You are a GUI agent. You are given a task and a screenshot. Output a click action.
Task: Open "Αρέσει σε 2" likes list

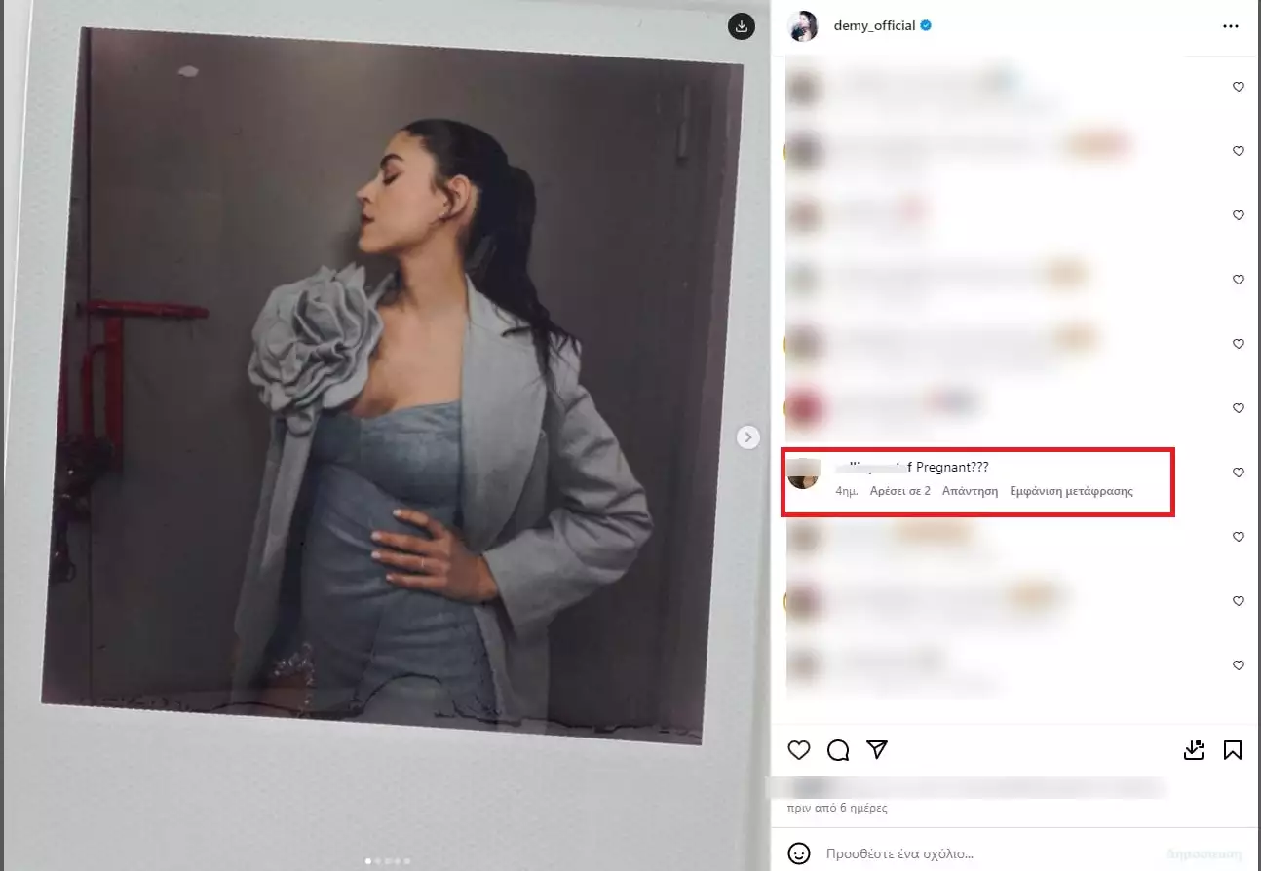pyautogui.click(x=900, y=491)
